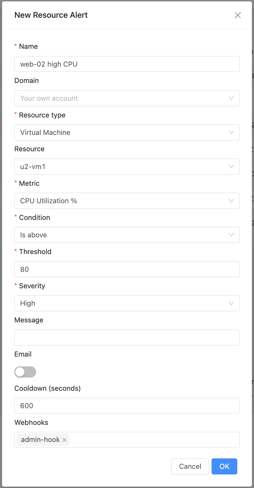
Task: Confirm the alert with OK
Action: point(224,466)
